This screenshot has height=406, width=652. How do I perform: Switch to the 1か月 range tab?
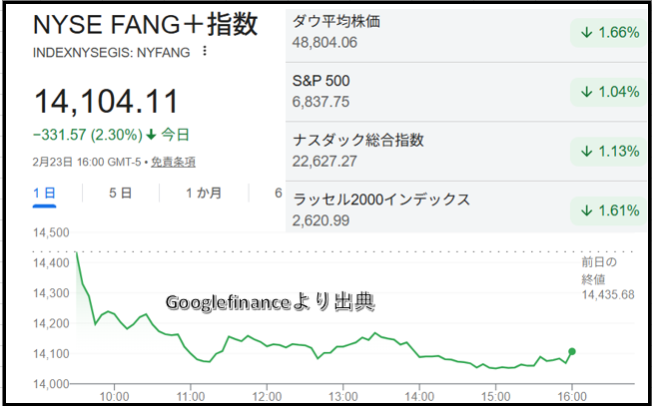tap(203, 193)
